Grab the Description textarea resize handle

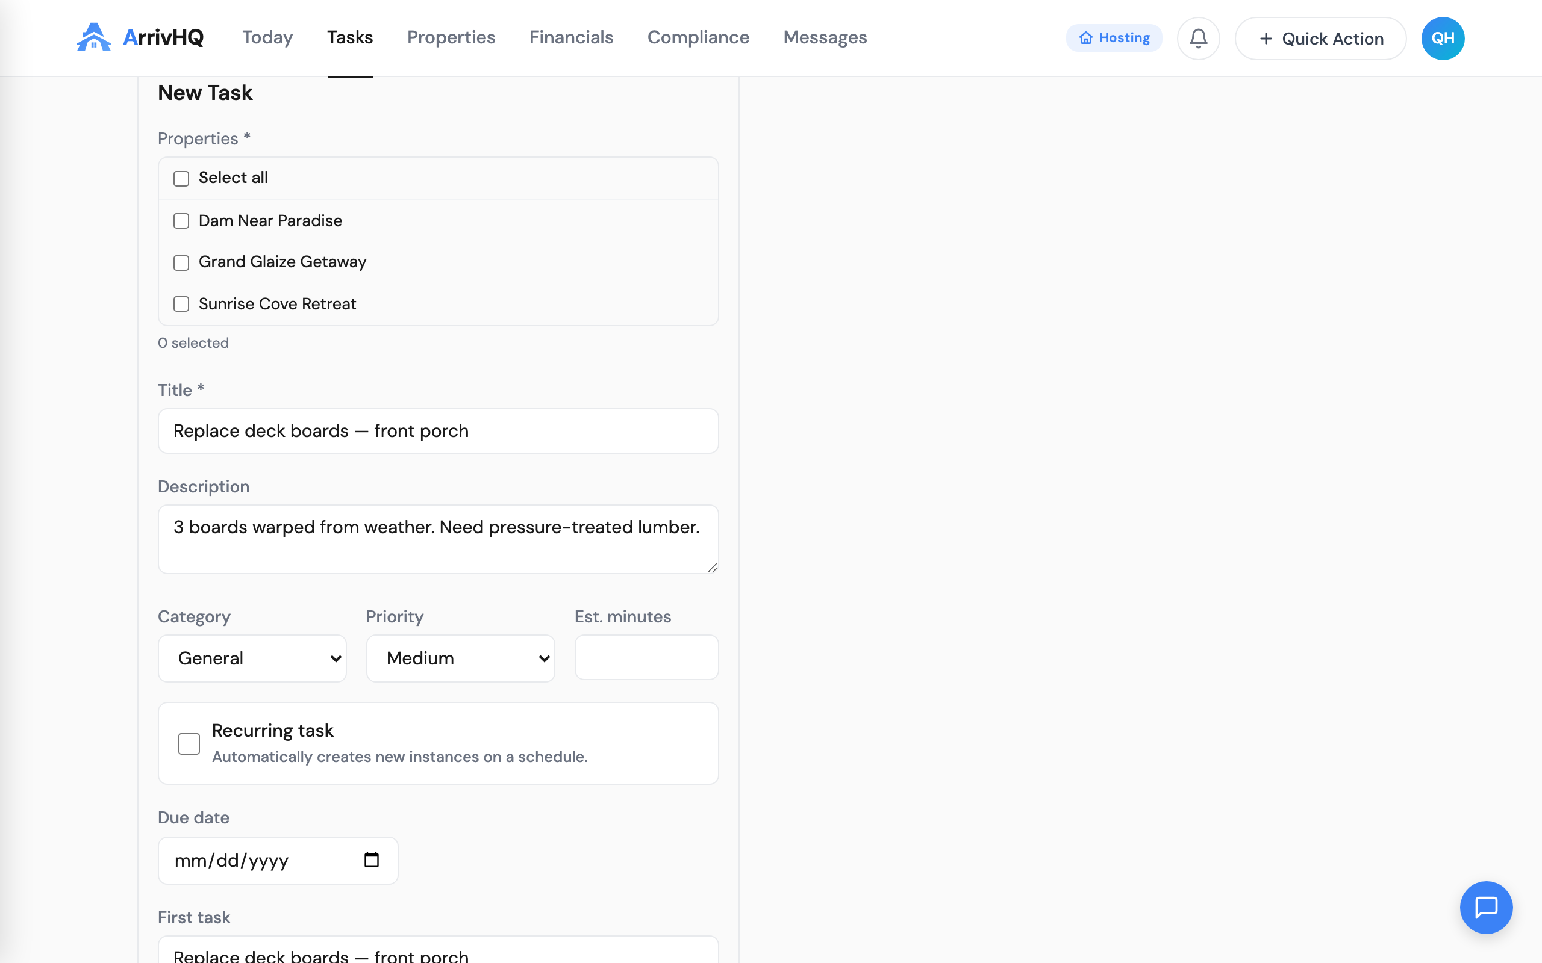(712, 567)
